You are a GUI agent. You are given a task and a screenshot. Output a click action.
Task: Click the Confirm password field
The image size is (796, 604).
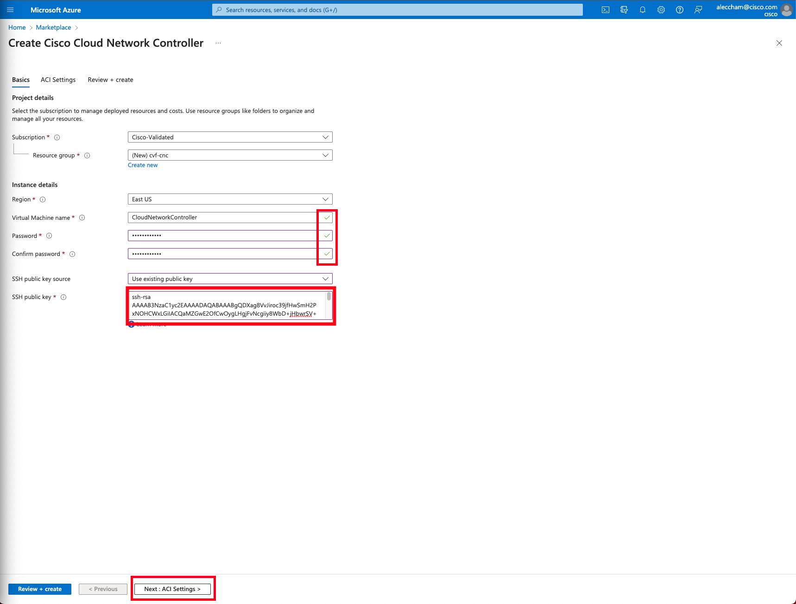[230, 254]
